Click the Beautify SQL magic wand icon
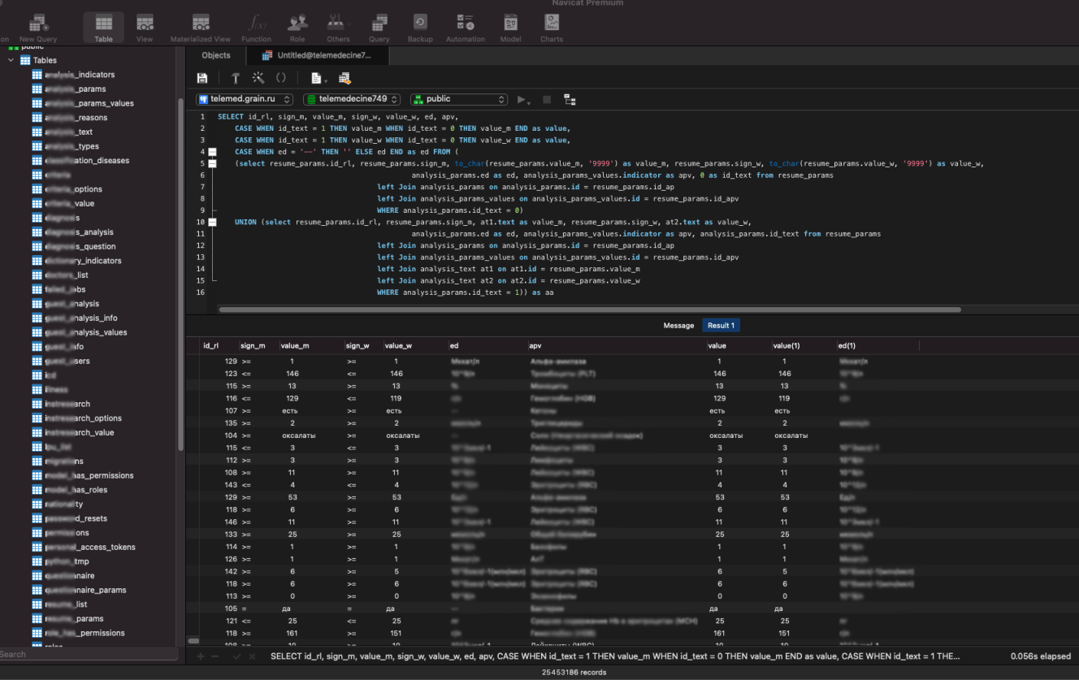Image resolution: width=1079 pixels, height=680 pixels. (258, 78)
